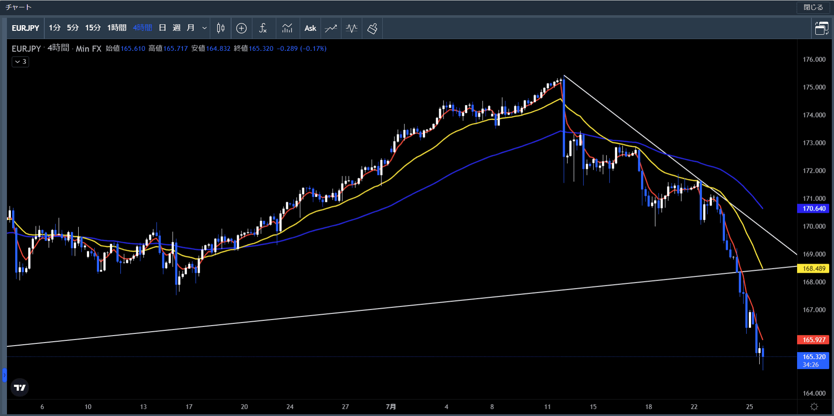Click the eraser tool icon
This screenshot has height=416, width=834.
tap(372, 28)
